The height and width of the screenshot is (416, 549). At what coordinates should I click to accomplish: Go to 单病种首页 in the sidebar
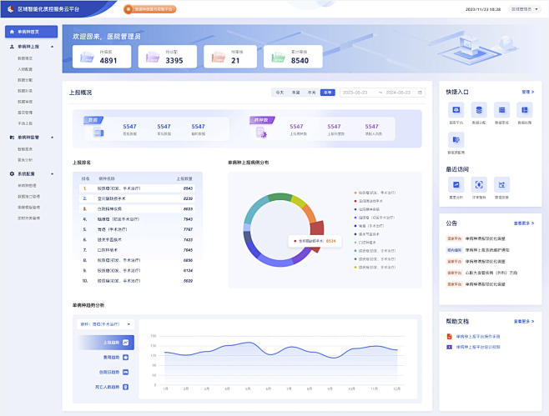click(x=31, y=32)
